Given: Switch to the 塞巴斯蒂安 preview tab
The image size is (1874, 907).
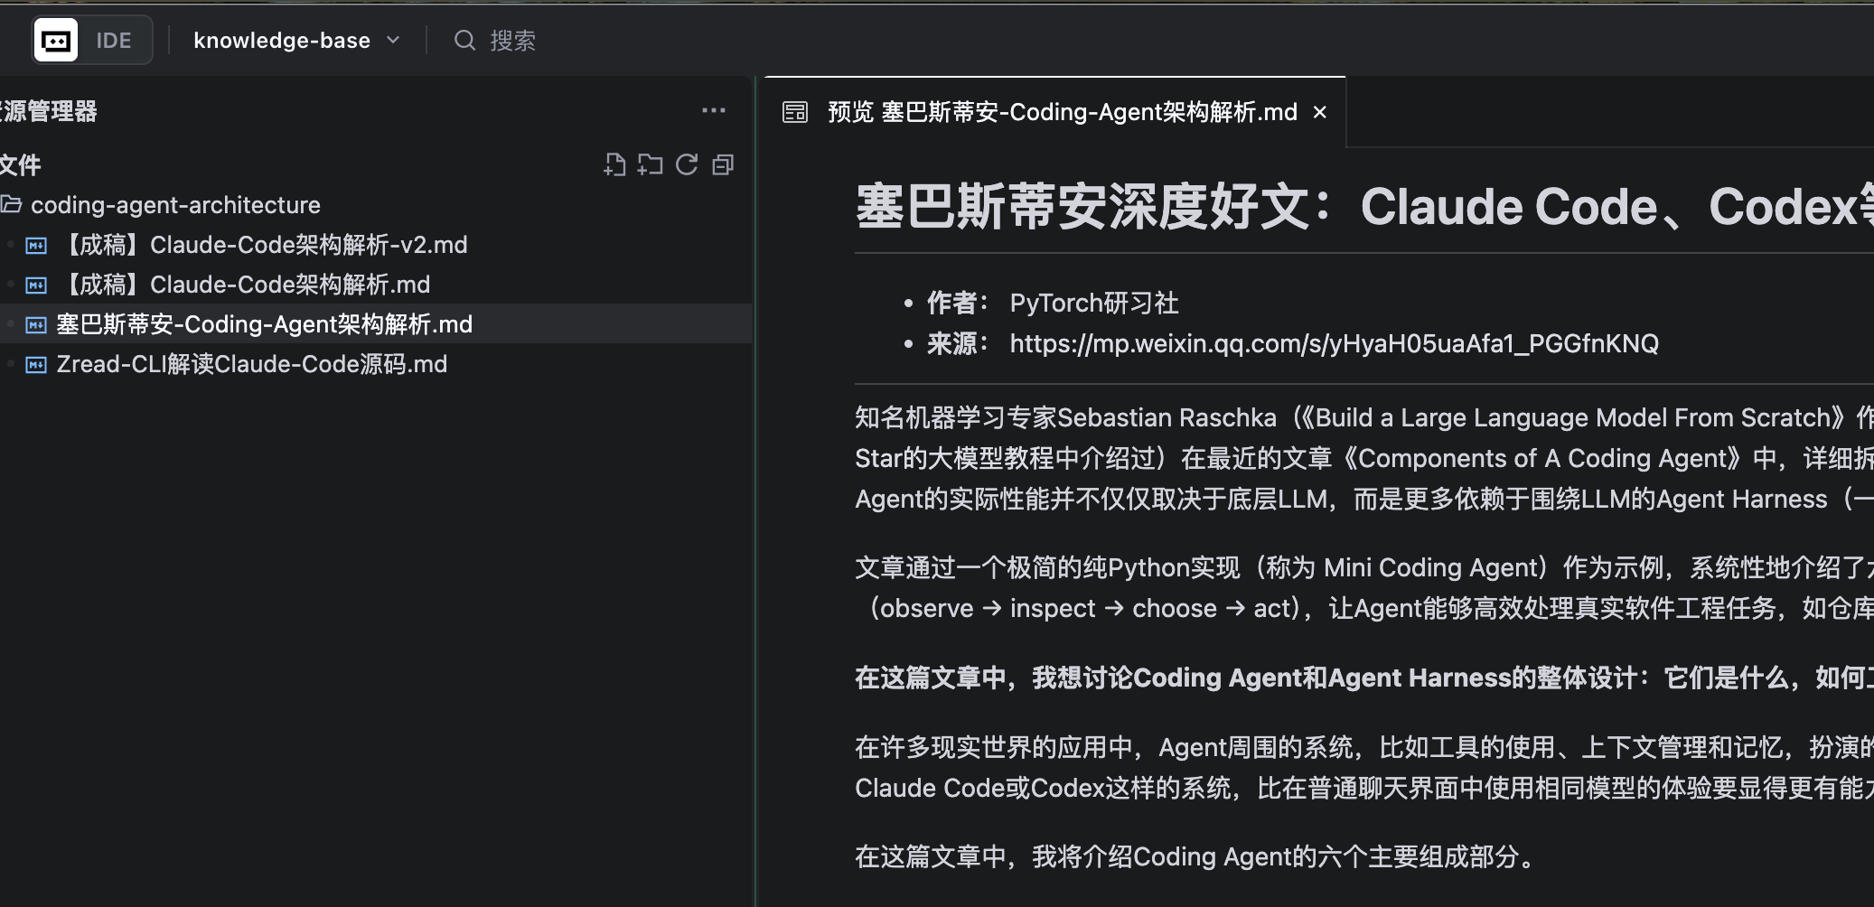Looking at the screenshot, I should coord(1062,112).
